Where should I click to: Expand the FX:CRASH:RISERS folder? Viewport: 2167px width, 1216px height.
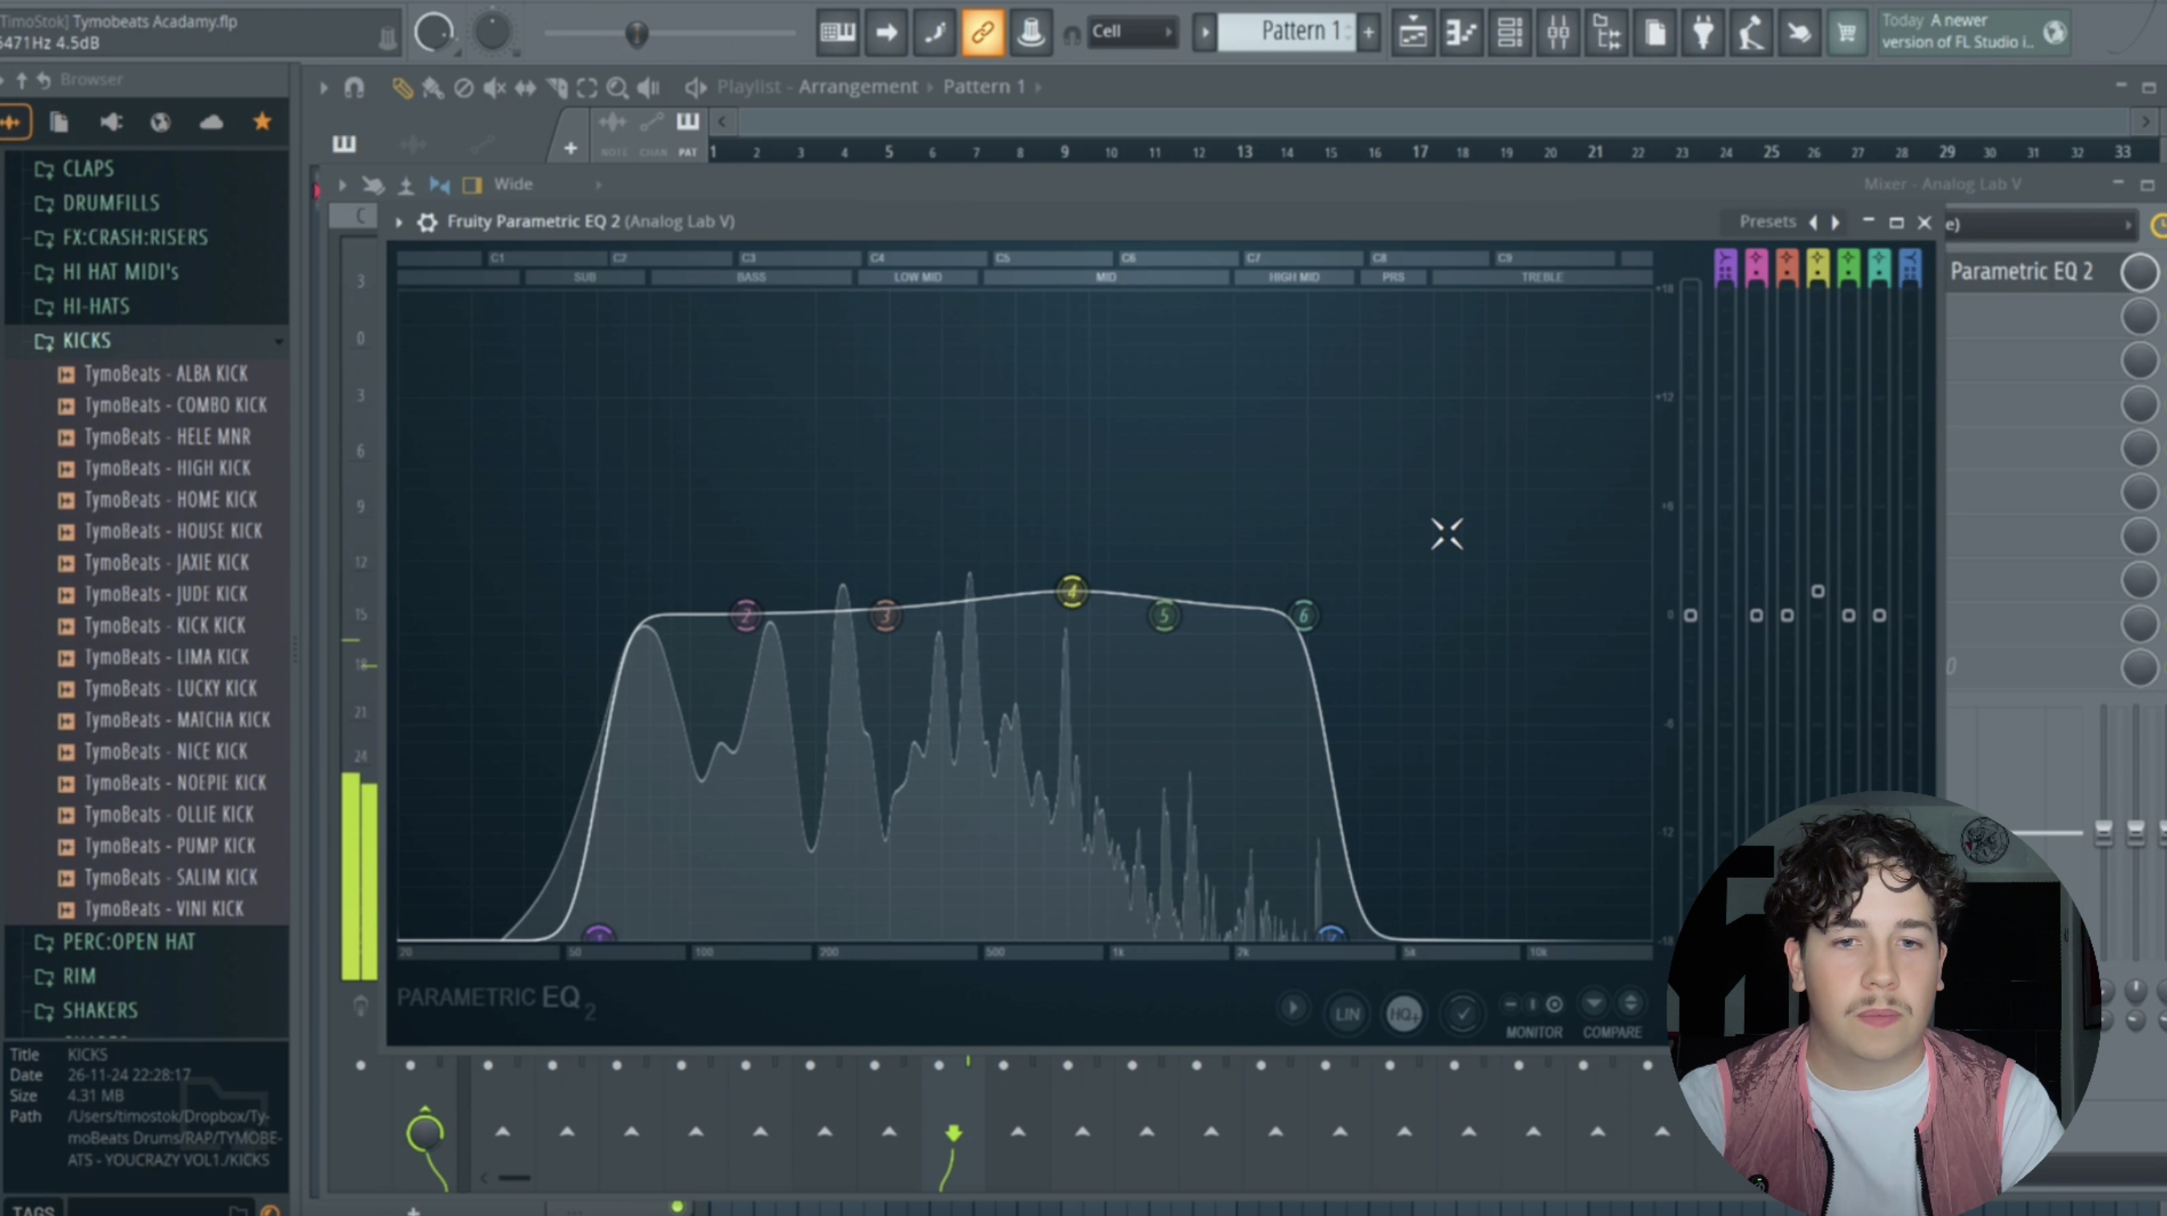coord(135,238)
